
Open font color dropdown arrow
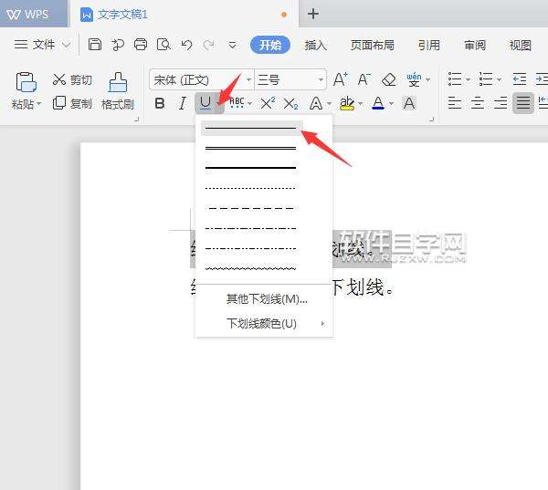(x=391, y=104)
